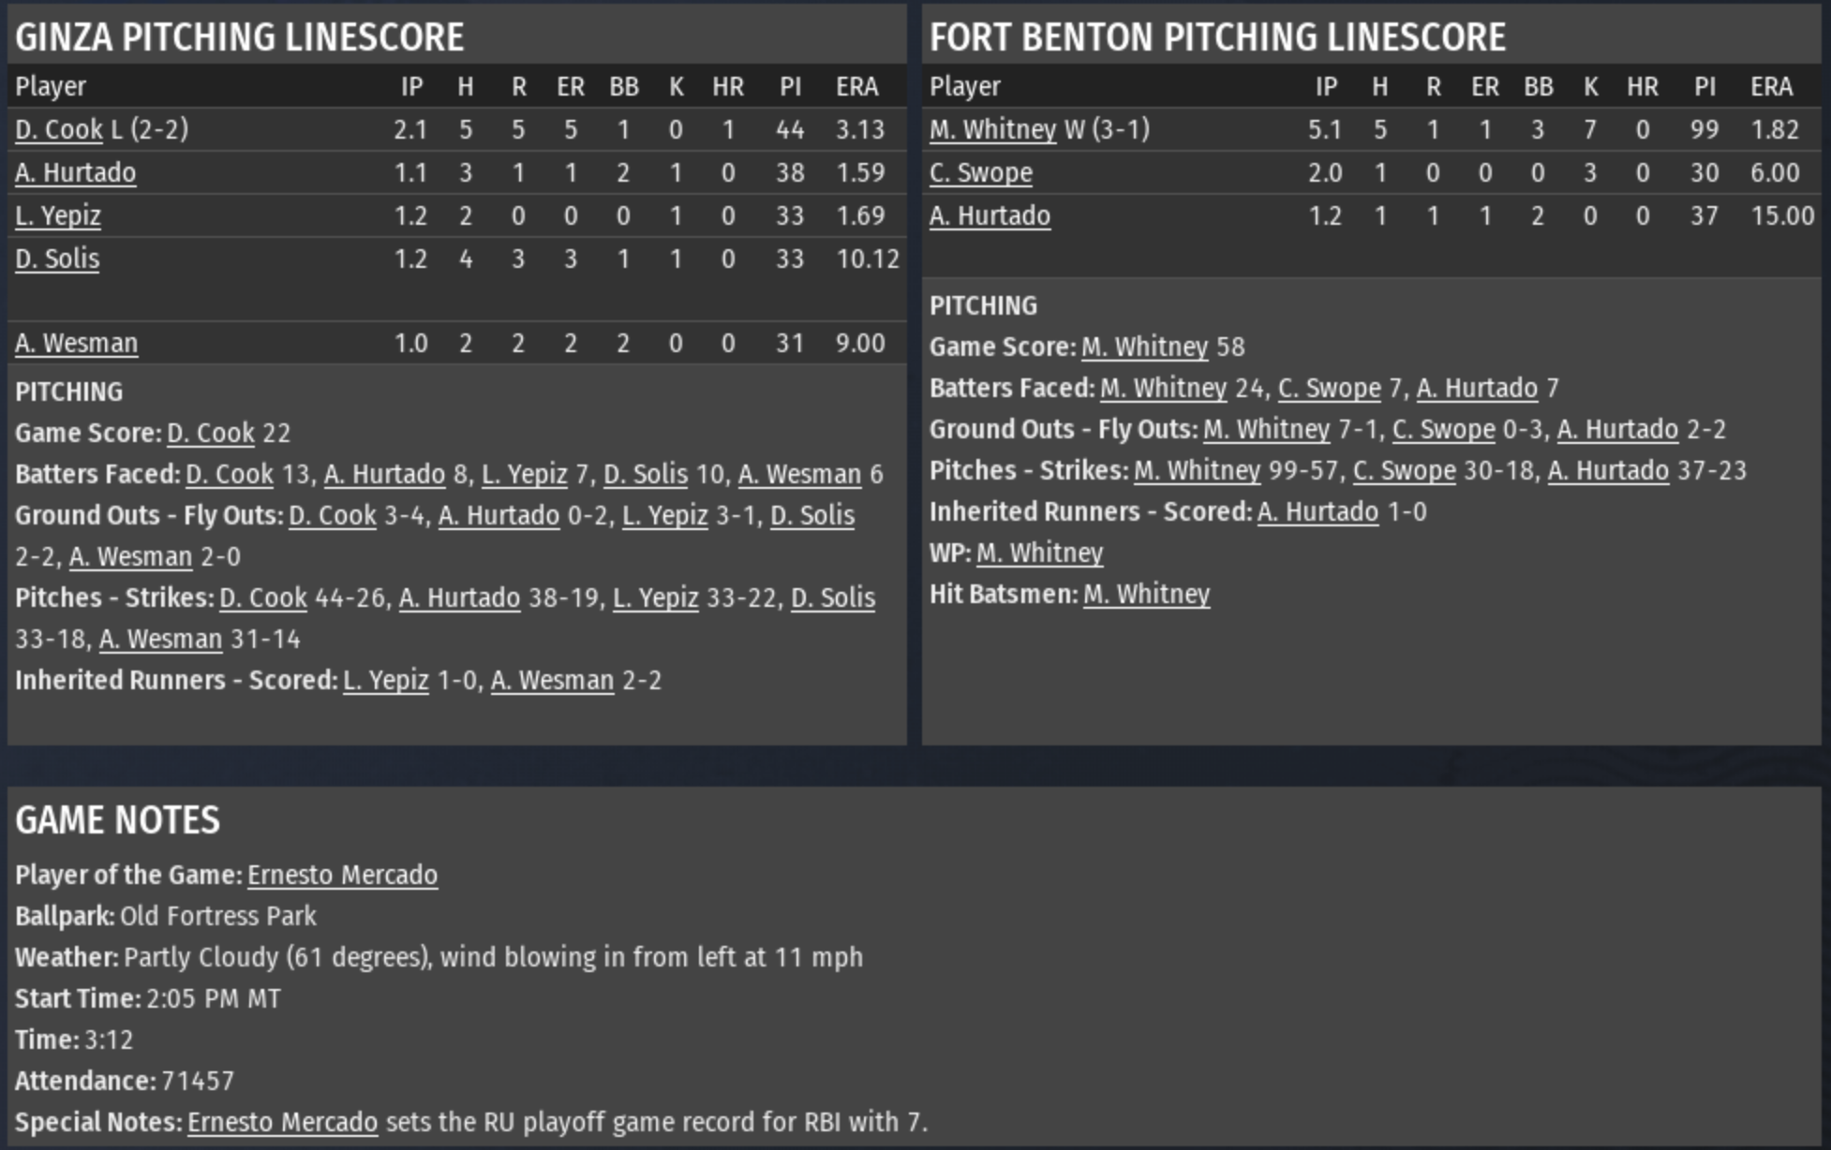1831x1150 pixels.
Task: Click ERA column header in Ginza table
Action: [x=856, y=86]
